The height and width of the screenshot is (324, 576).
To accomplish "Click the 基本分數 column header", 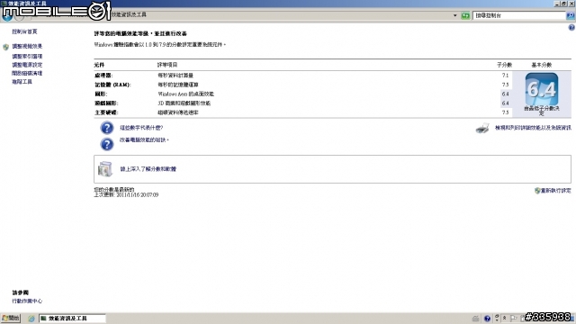I will click(542, 65).
